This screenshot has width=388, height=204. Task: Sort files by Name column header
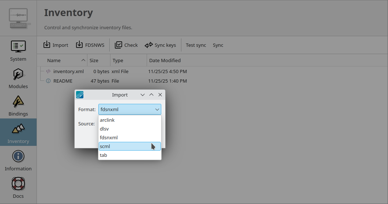coord(62,60)
